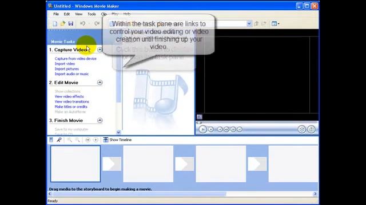Open the Views icon dropdown in the toolbar

coord(275,23)
